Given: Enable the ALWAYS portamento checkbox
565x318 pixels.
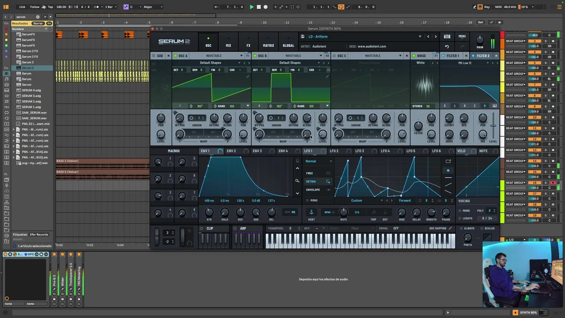Looking at the screenshot, I should (461, 228).
